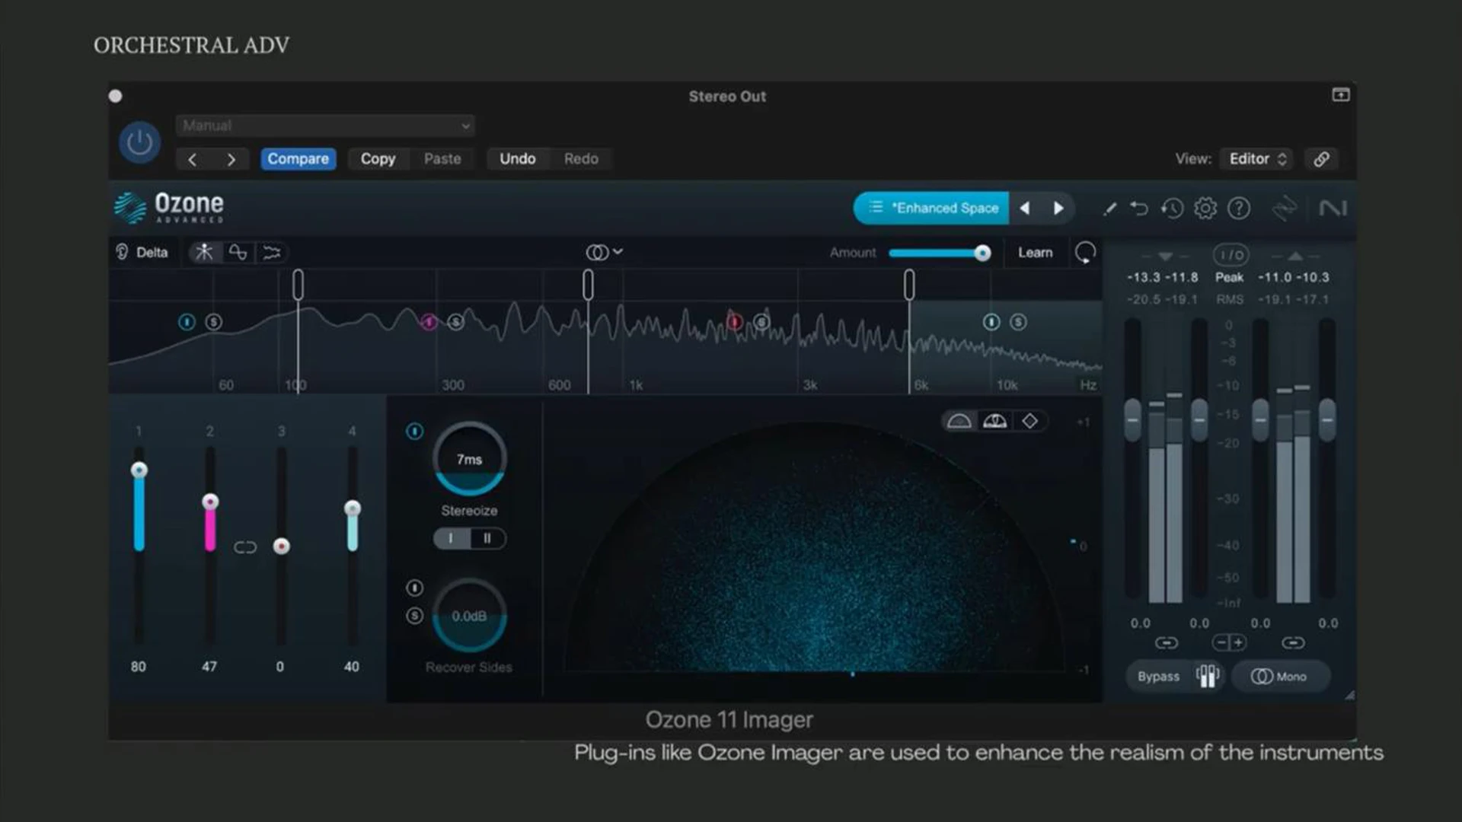Solo the Recover Sides signal
Image resolution: width=1462 pixels, height=822 pixels.
click(414, 616)
